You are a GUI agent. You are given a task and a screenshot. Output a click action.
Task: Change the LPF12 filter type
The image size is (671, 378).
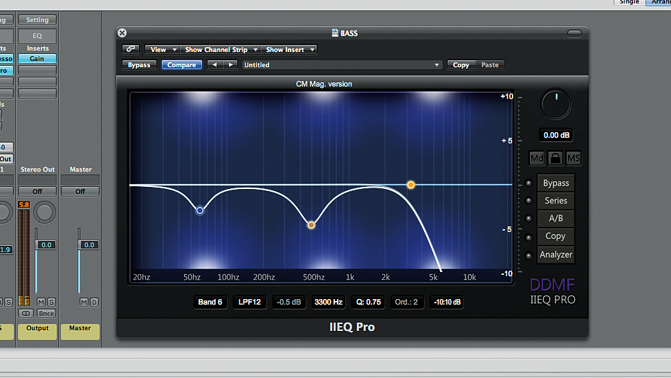(250, 302)
